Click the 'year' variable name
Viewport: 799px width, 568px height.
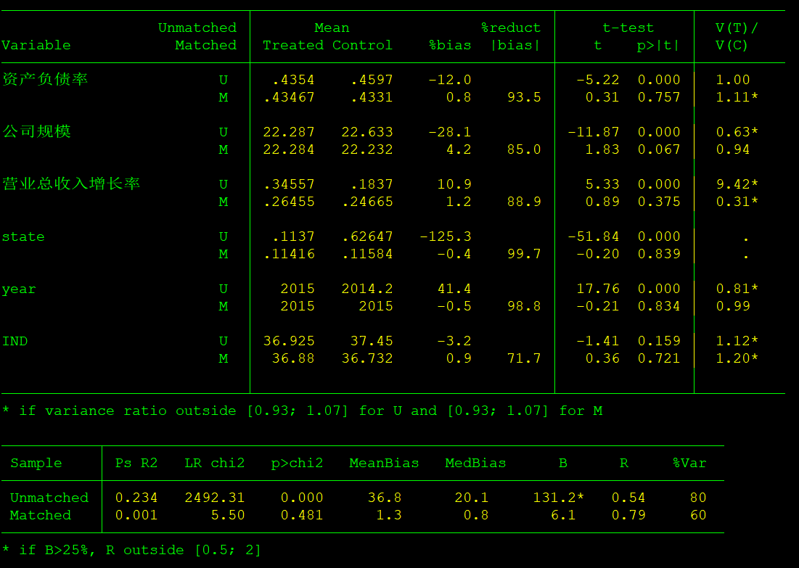pyautogui.click(x=19, y=289)
